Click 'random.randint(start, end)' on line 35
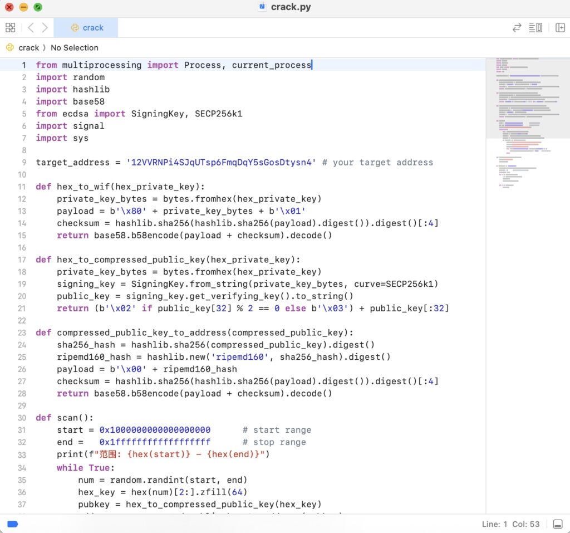The image size is (570, 533). click(x=179, y=480)
